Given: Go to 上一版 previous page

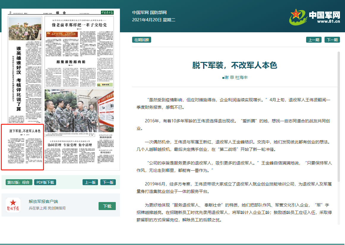Looking at the screenshot, I should (90, 182).
